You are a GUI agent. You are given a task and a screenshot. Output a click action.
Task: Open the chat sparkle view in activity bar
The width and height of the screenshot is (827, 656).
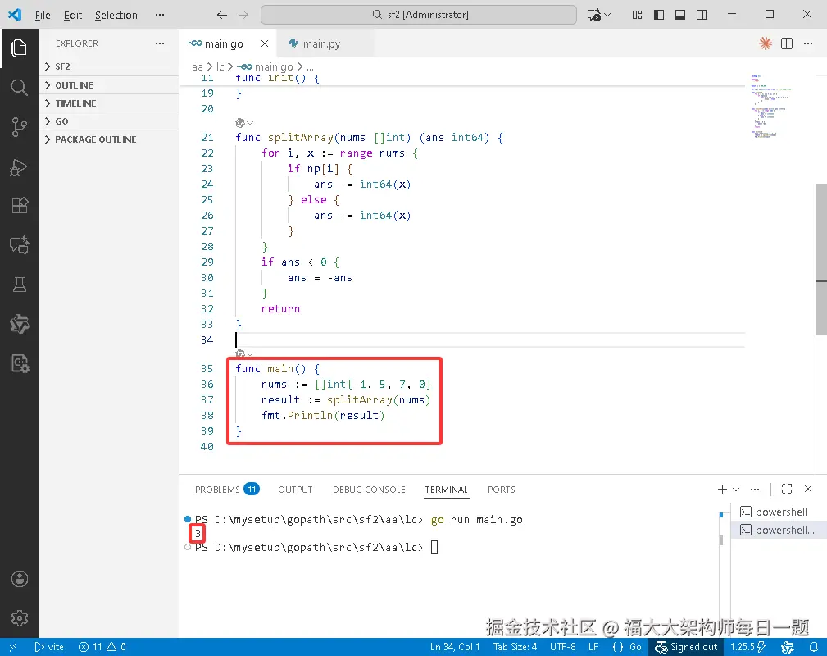tap(19, 245)
